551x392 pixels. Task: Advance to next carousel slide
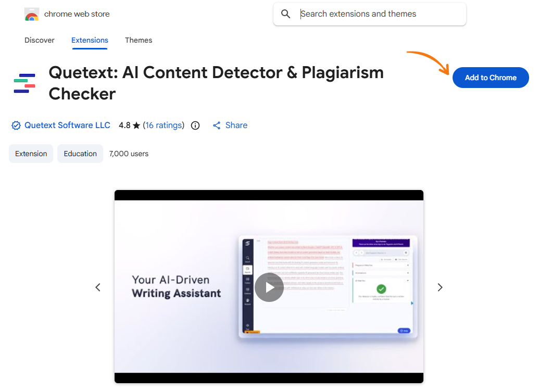coord(440,287)
